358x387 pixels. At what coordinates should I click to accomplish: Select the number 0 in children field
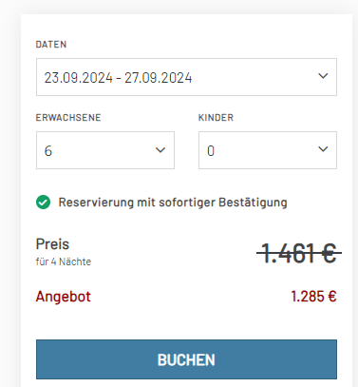(211, 151)
